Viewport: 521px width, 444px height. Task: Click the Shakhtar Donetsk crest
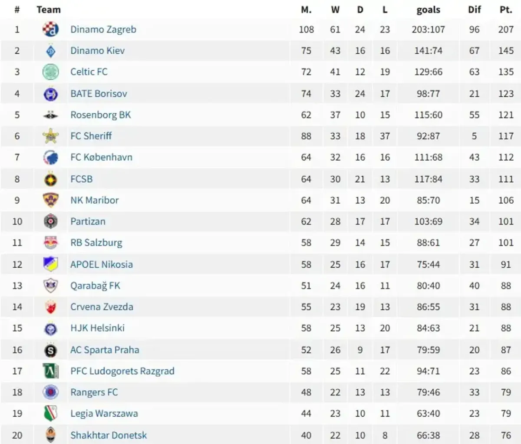(51, 435)
